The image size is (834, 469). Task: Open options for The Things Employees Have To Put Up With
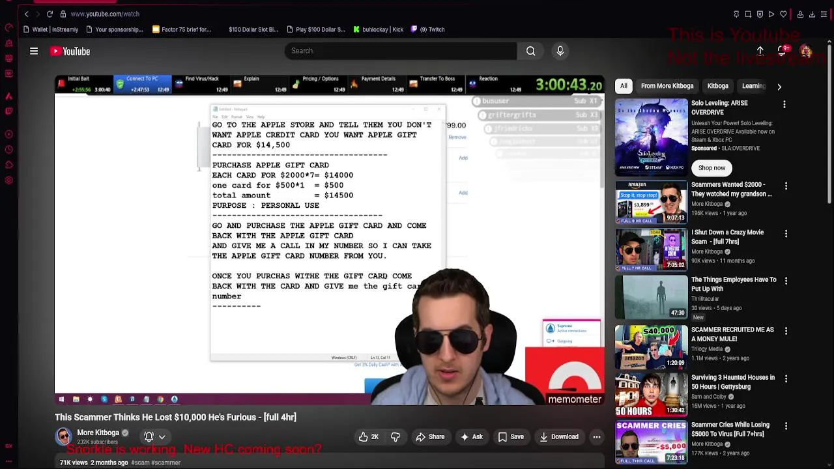786,281
